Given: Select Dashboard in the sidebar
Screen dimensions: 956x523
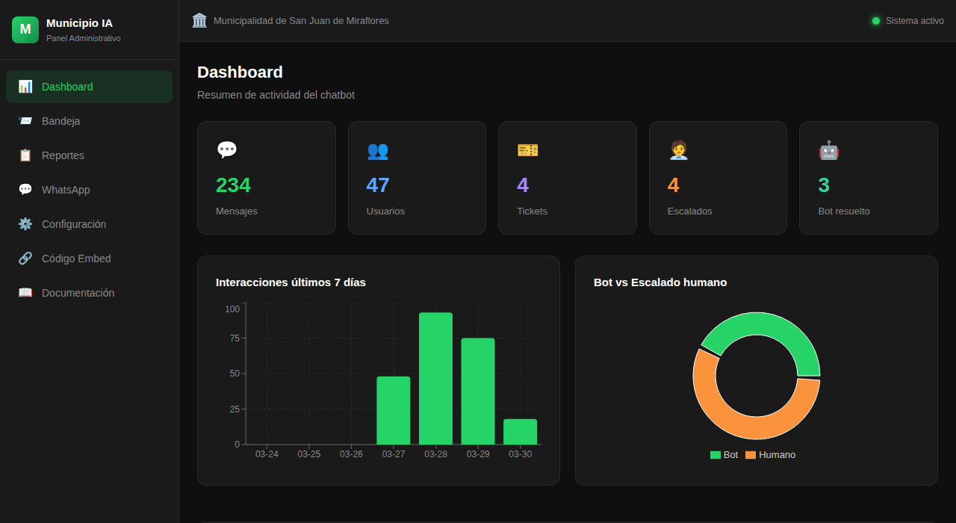Looking at the screenshot, I should (67, 87).
